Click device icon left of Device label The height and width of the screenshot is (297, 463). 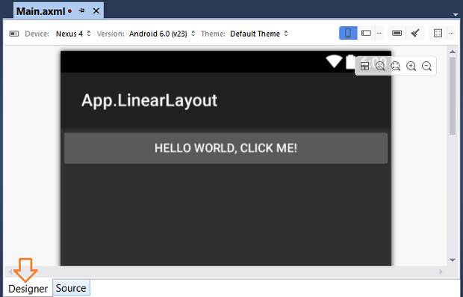[x=14, y=34]
